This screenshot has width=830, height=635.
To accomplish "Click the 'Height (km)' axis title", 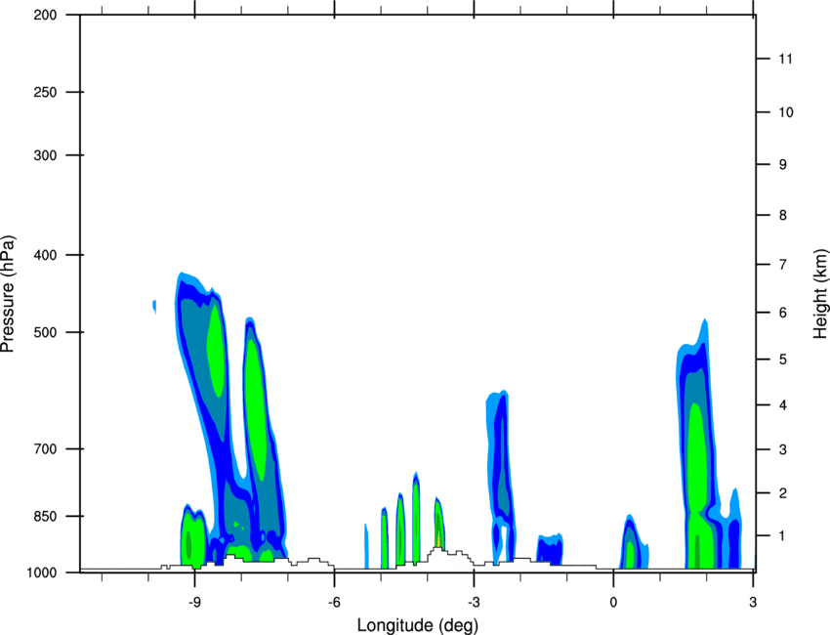I will (821, 294).
